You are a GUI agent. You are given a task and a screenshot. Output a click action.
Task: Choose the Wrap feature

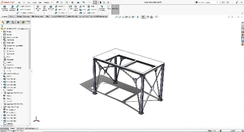pos(91,6)
